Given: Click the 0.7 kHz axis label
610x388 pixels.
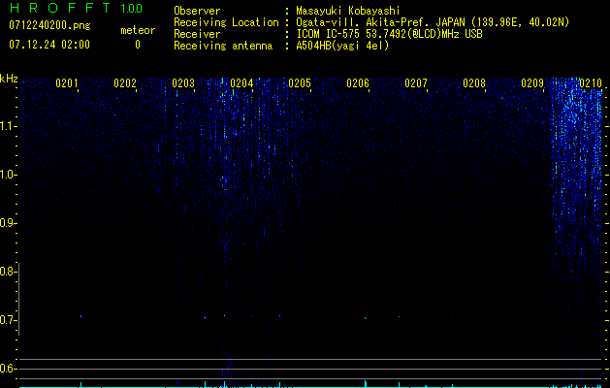Looking at the screenshot, I should tap(7, 320).
